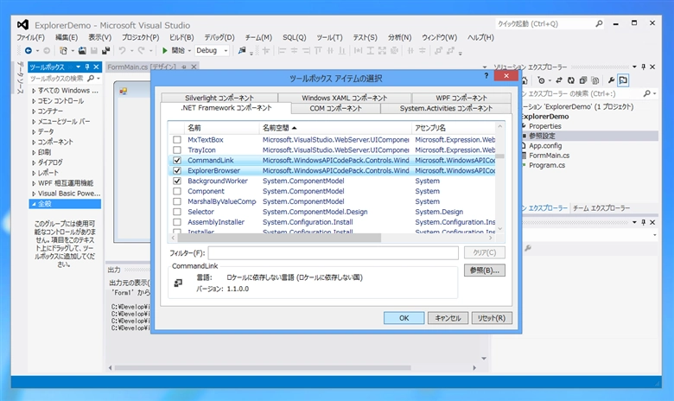The image size is (674, 401).
Task: Click the Properties wrench icon in Solution Explorer
Action: tap(611, 80)
